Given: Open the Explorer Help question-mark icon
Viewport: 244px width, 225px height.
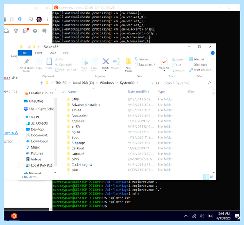Looking at the screenshot, I should pos(213,53).
